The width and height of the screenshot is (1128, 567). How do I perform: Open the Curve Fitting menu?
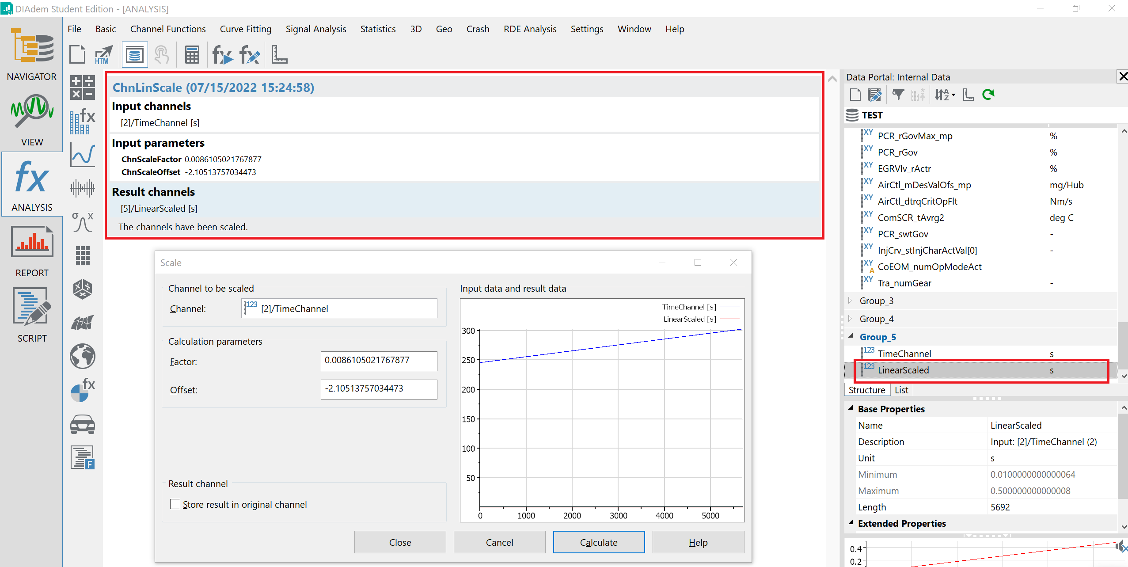click(x=246, y=29)
